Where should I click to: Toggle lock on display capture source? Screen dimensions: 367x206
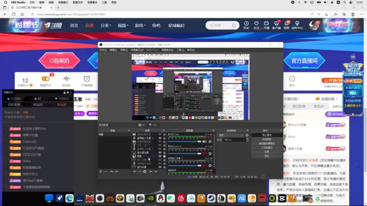(x=164, y=152)
